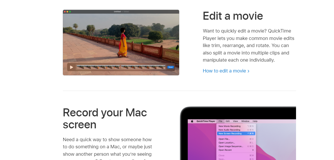Open the QuickTime Player menu in the menu bar

click(206, 121)
